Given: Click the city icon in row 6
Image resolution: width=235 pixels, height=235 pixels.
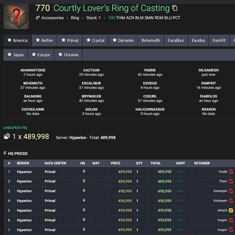Looking at the screenshot, I should 231,220.
